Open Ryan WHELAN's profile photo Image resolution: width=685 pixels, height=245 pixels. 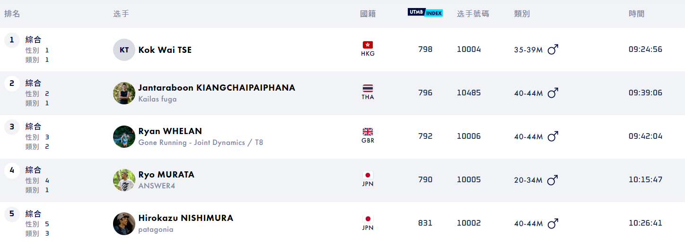pos(124,137)
